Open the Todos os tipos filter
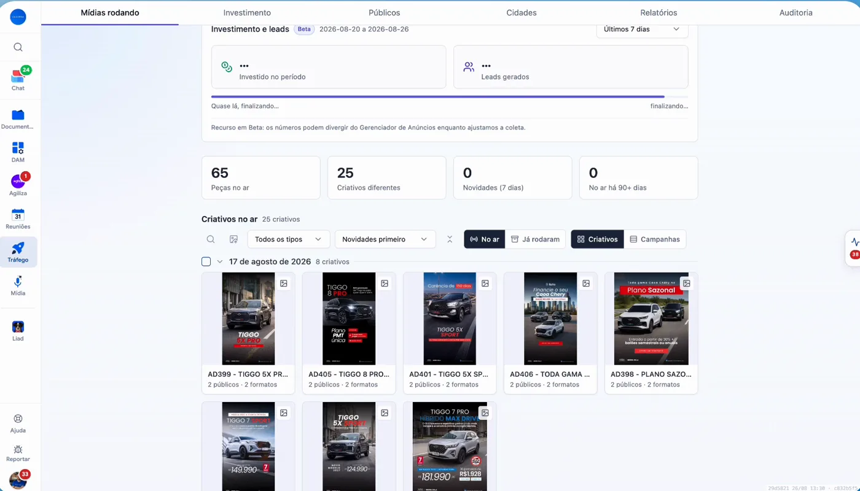 click(x=289, y=239)
